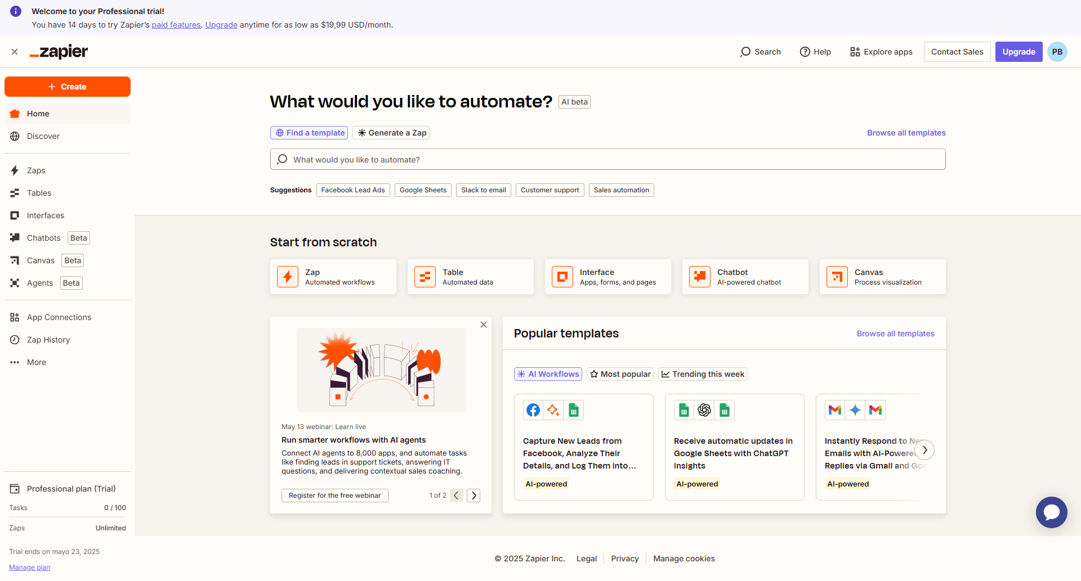Screen dimensions: 1081x581
Task: Open the chat support bubble
Action: 1052,512
